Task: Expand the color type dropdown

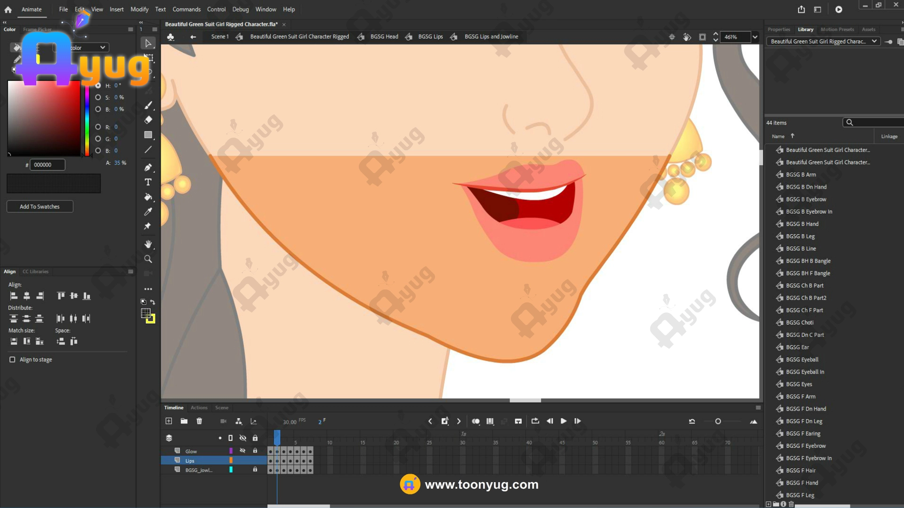Action: pyautogui.click(x=102, y=48)
